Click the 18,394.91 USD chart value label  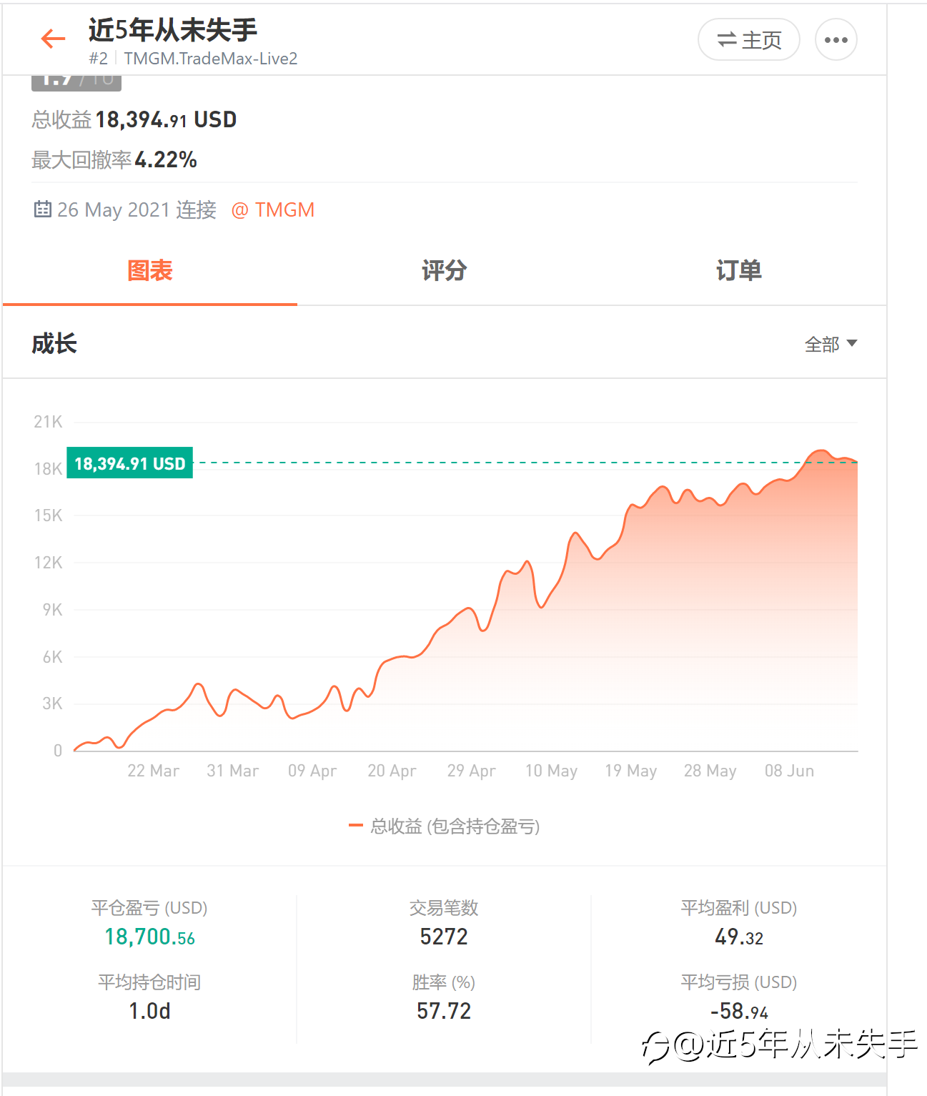click(x=129, y=463)
